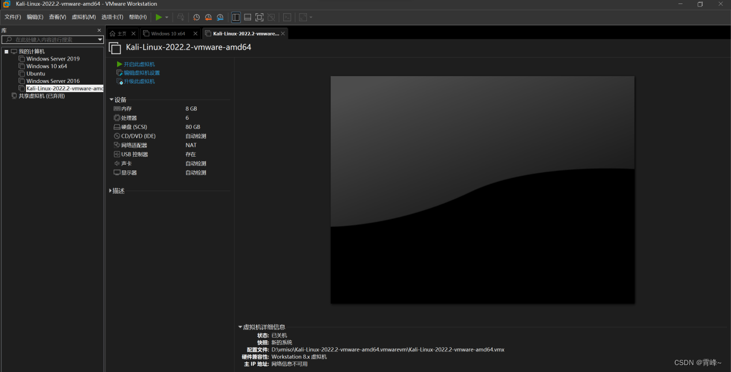Open the 编辑(E) menu
The width and height of the screenshot is (731, 372).
tap(35, 17)
